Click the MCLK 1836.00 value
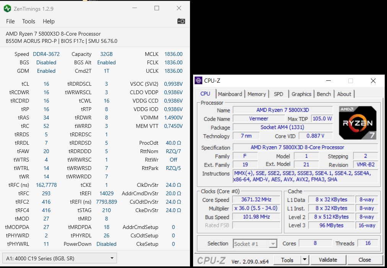 (x=174, y=54)
